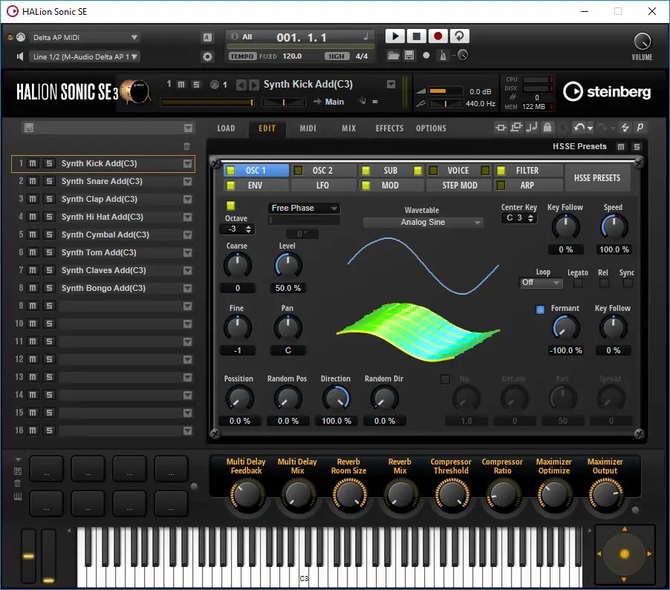Open the Analog Sine wavetable dropdown

click(x=423, y=222)
